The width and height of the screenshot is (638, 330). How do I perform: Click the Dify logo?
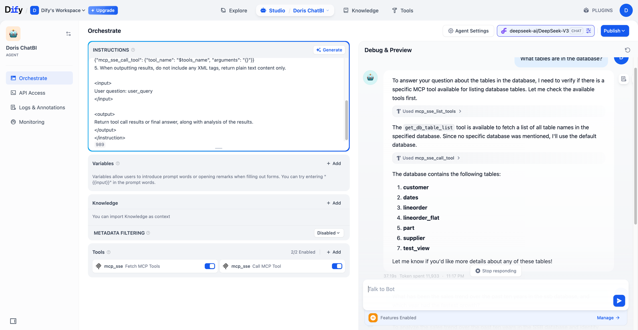pos(14,10)
